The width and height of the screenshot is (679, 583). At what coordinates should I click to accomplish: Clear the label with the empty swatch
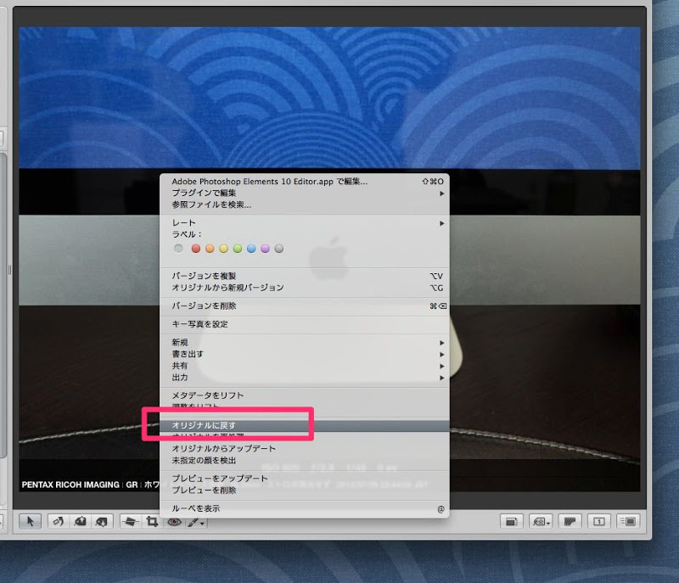pyautogui.click(x=178, y=249)
